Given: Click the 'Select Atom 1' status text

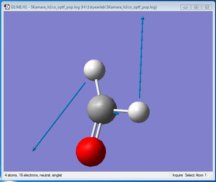Looking at the screenshot, I should click(195, 175).
